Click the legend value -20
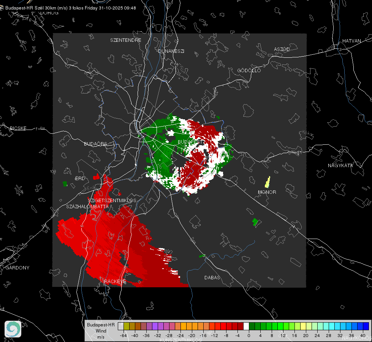Screen dimensions: 372x342 pos(192,336)
